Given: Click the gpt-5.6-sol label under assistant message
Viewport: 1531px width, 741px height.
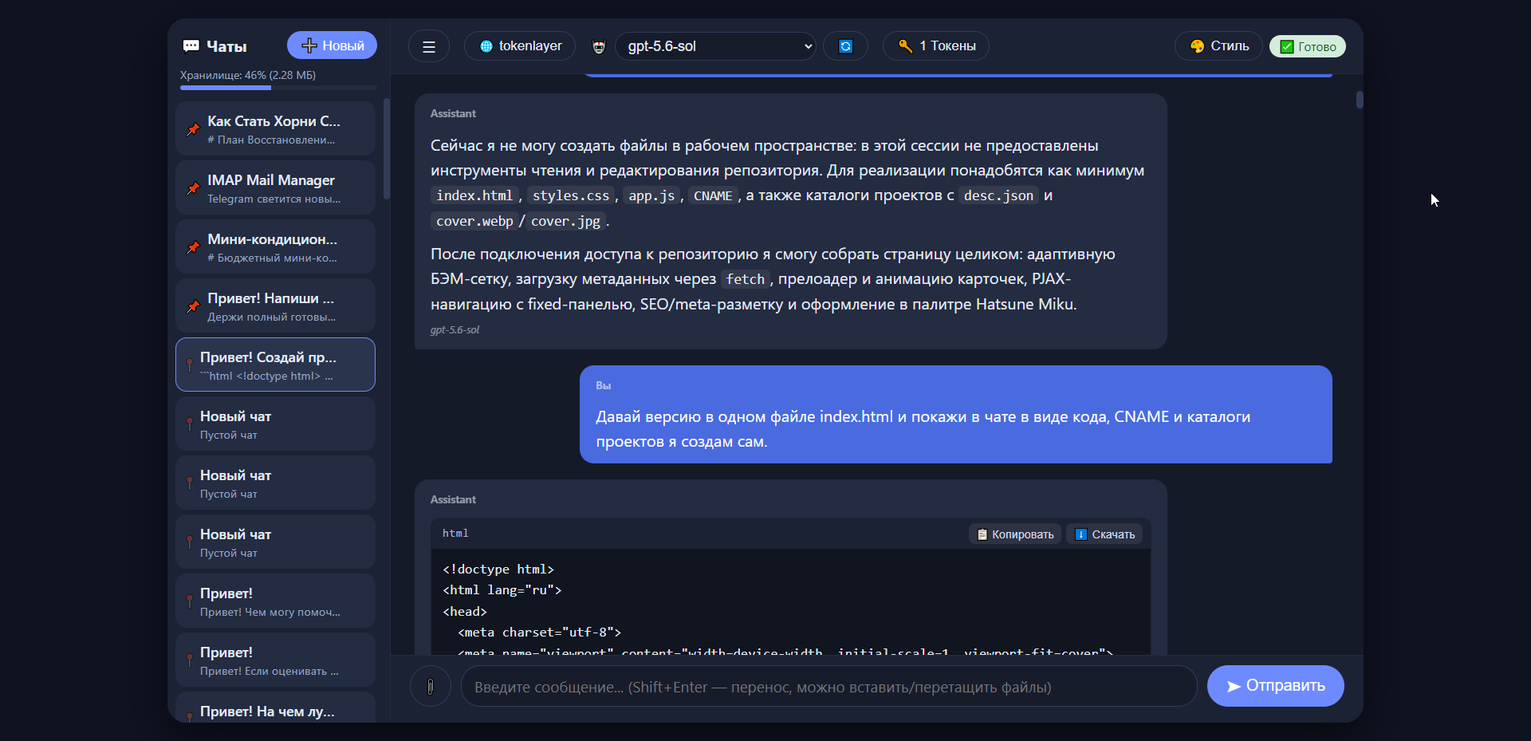Looking at the screenshot, I should coord(455,329).
